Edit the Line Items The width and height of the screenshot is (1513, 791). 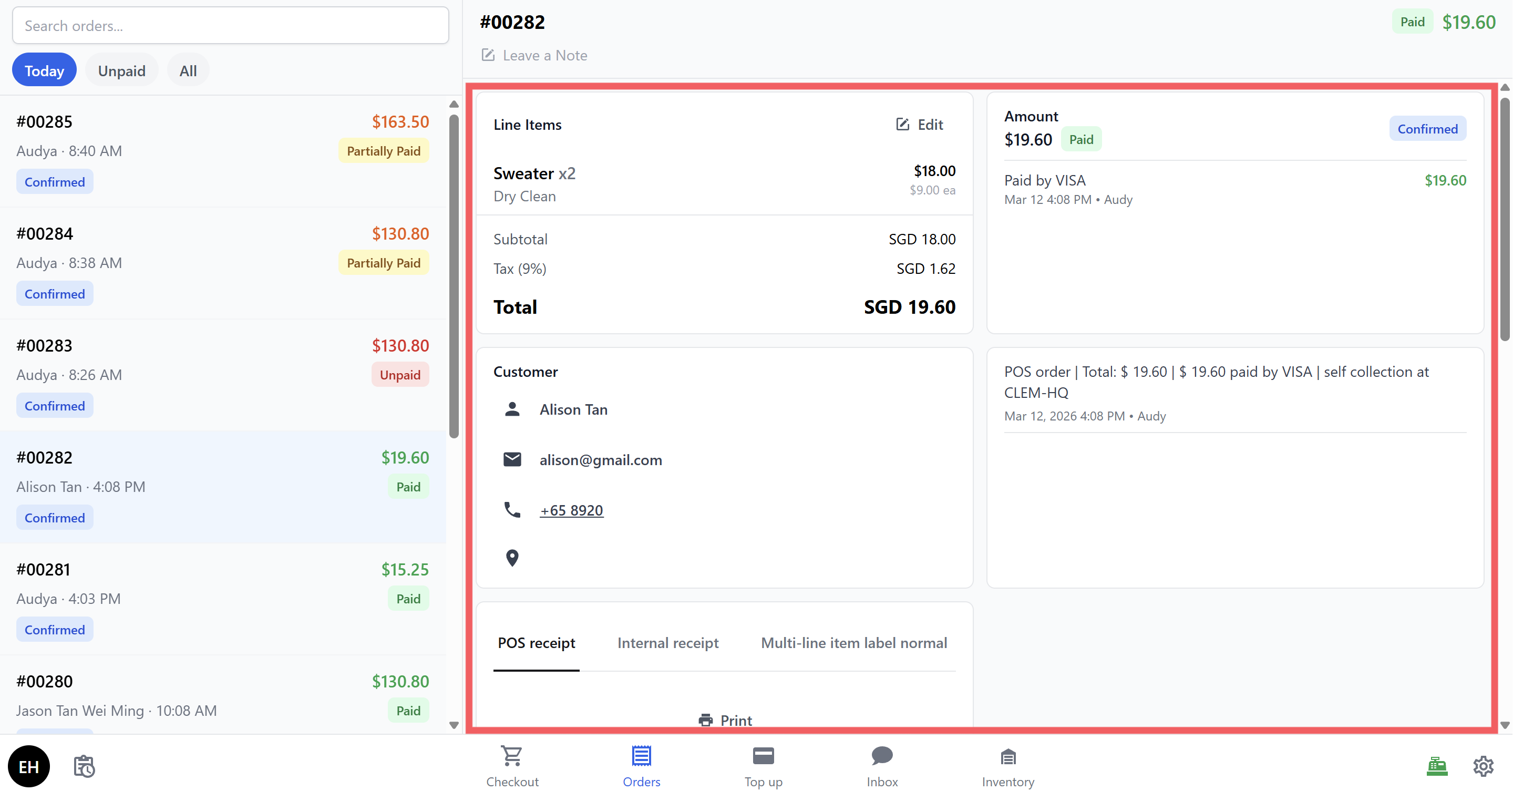tap(920, 125)
